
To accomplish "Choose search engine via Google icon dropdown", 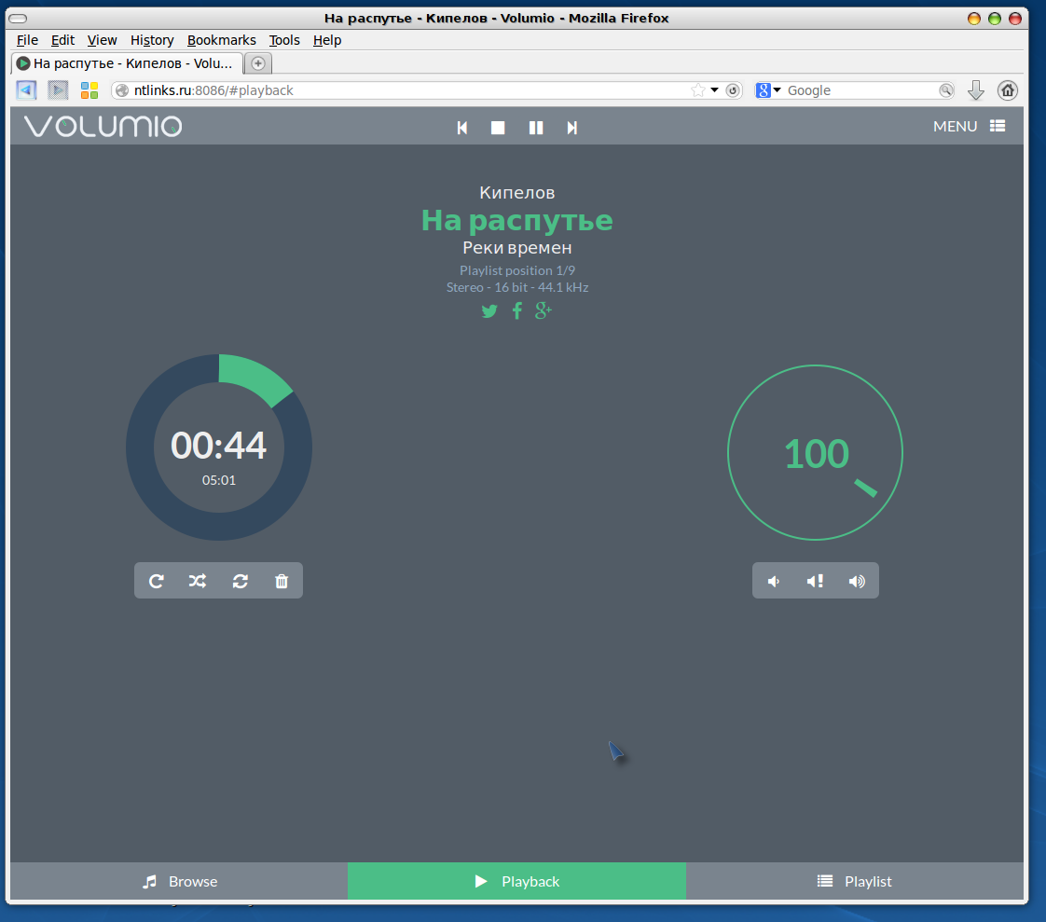I will 768,90.
